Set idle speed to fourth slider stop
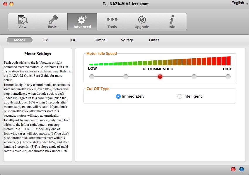The image size is (249, 175). point(194,77)
